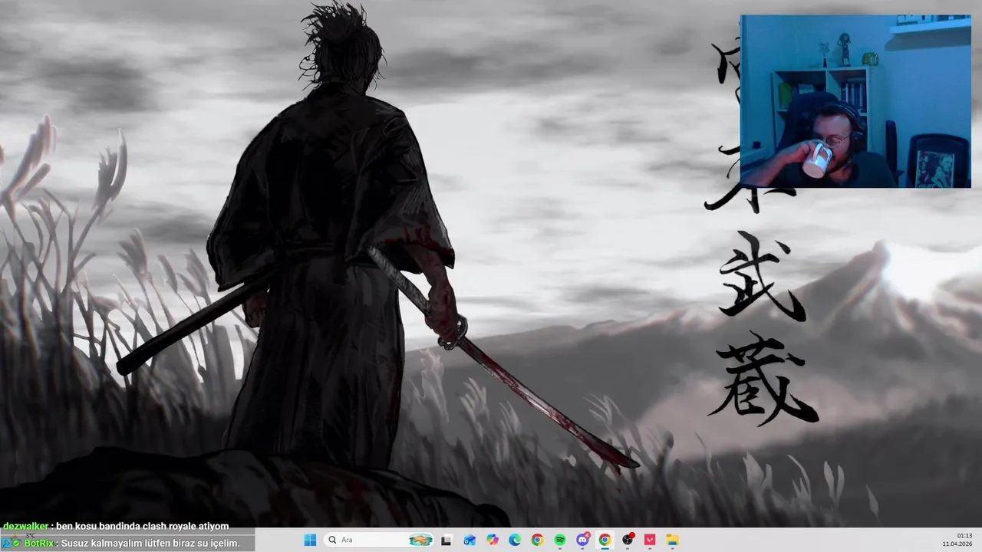Launch Valorant from the taskbar
The height and width of the screenshot is (552, 982).
point(650,540)
